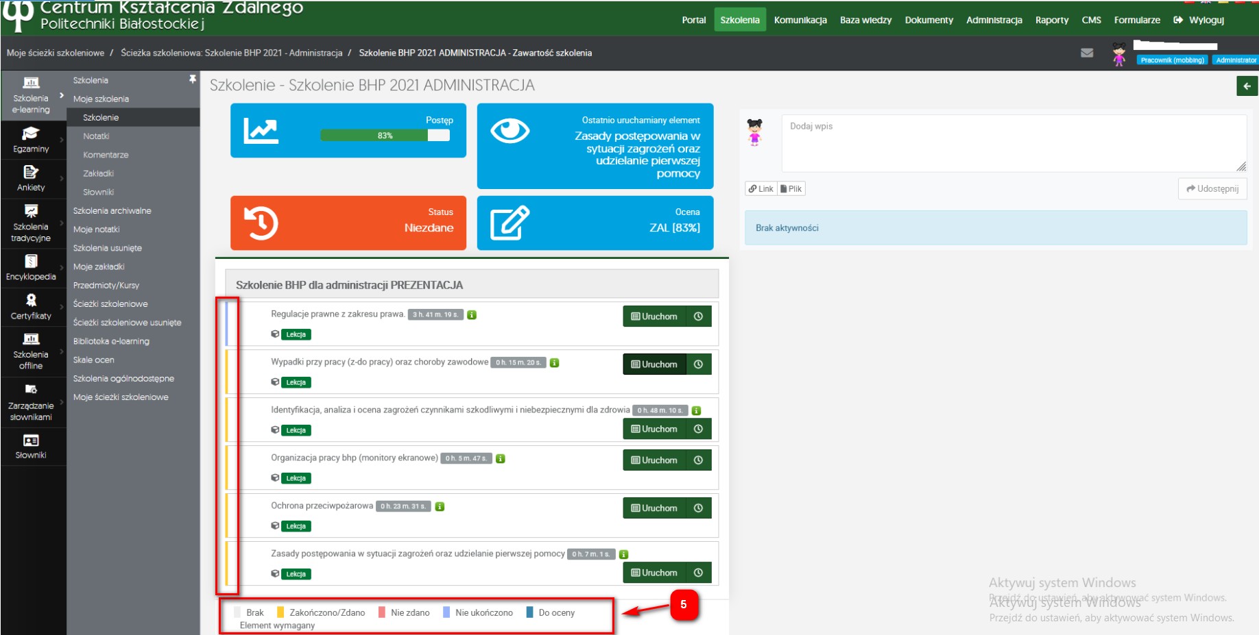This screenshot has height=635, width=1259.
Task: Click the user avatar in header
Action: pyautogui.click(x=1119, y=54)
